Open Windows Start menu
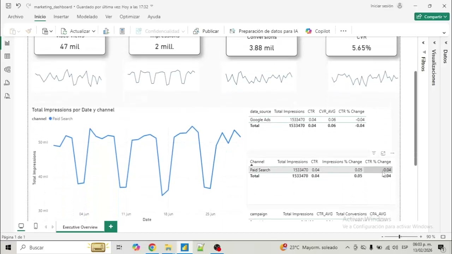452x254 pixels. point(8,248)
